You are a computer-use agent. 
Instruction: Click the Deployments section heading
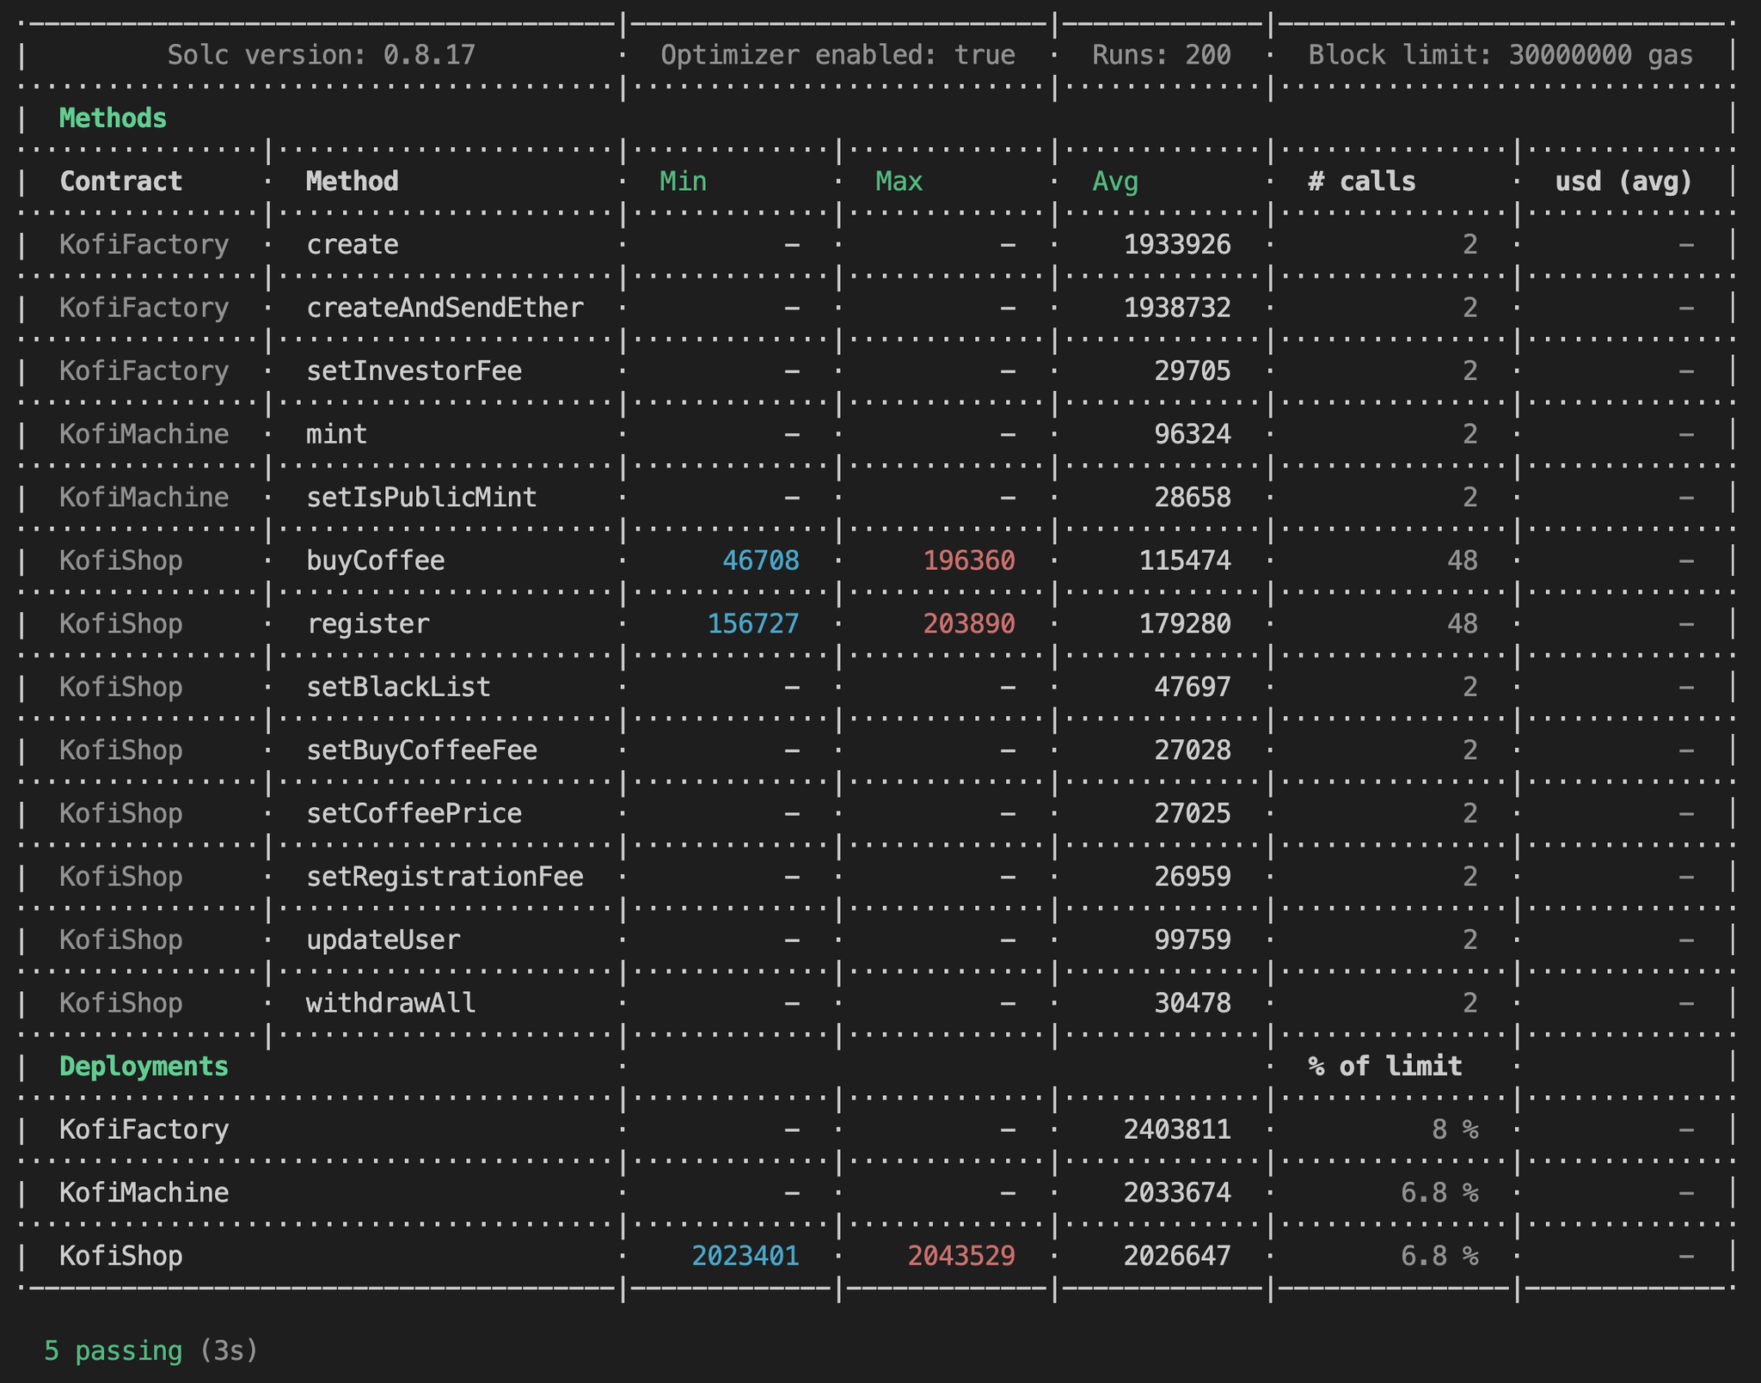point(144,1066)
